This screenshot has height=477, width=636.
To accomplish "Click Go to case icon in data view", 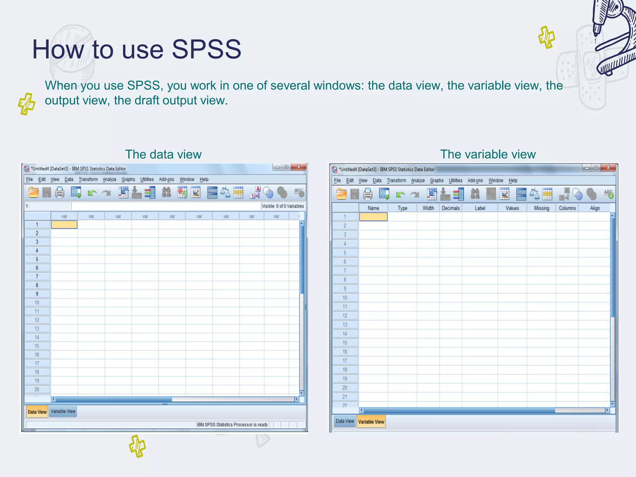I will tap(124, 193).
